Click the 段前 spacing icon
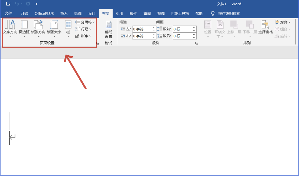This screenshot has height=176, width=299. 159,29
